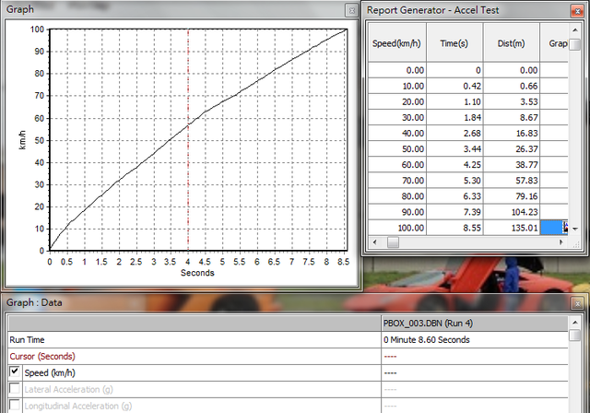Click the Graph : Data vertical scrollbar thumb
Image resolution: width=590 pixels, height=413 pixels.
(575, 336)
